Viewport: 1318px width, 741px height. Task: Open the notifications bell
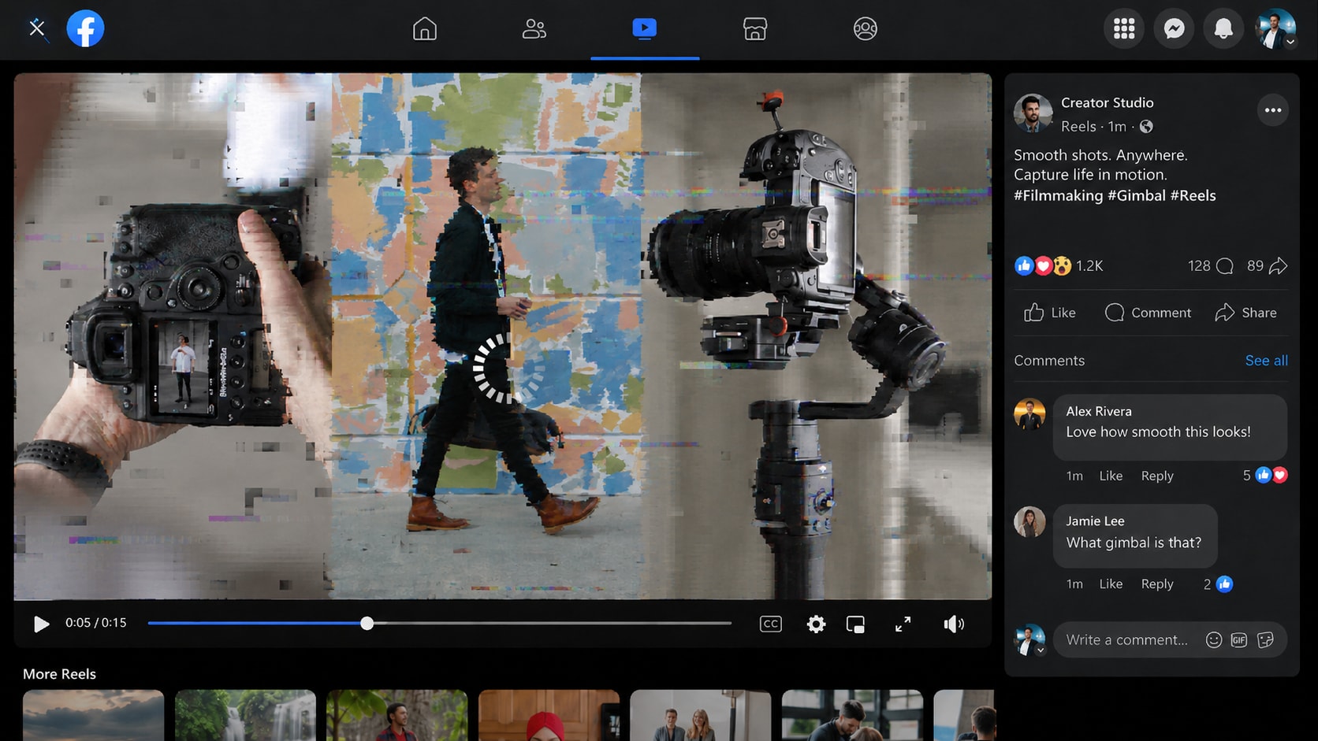pos(1223,29)
